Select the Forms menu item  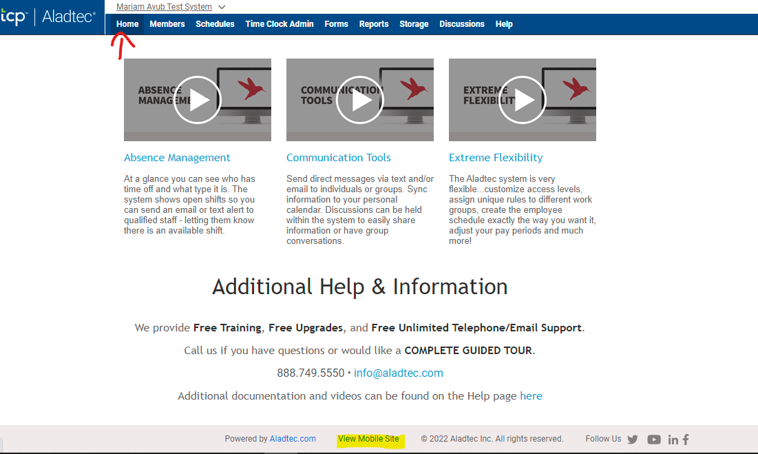pos(336,24)
